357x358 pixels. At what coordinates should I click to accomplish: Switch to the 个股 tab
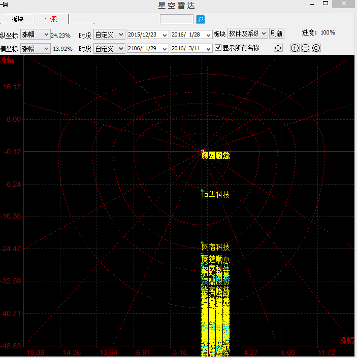51,19
